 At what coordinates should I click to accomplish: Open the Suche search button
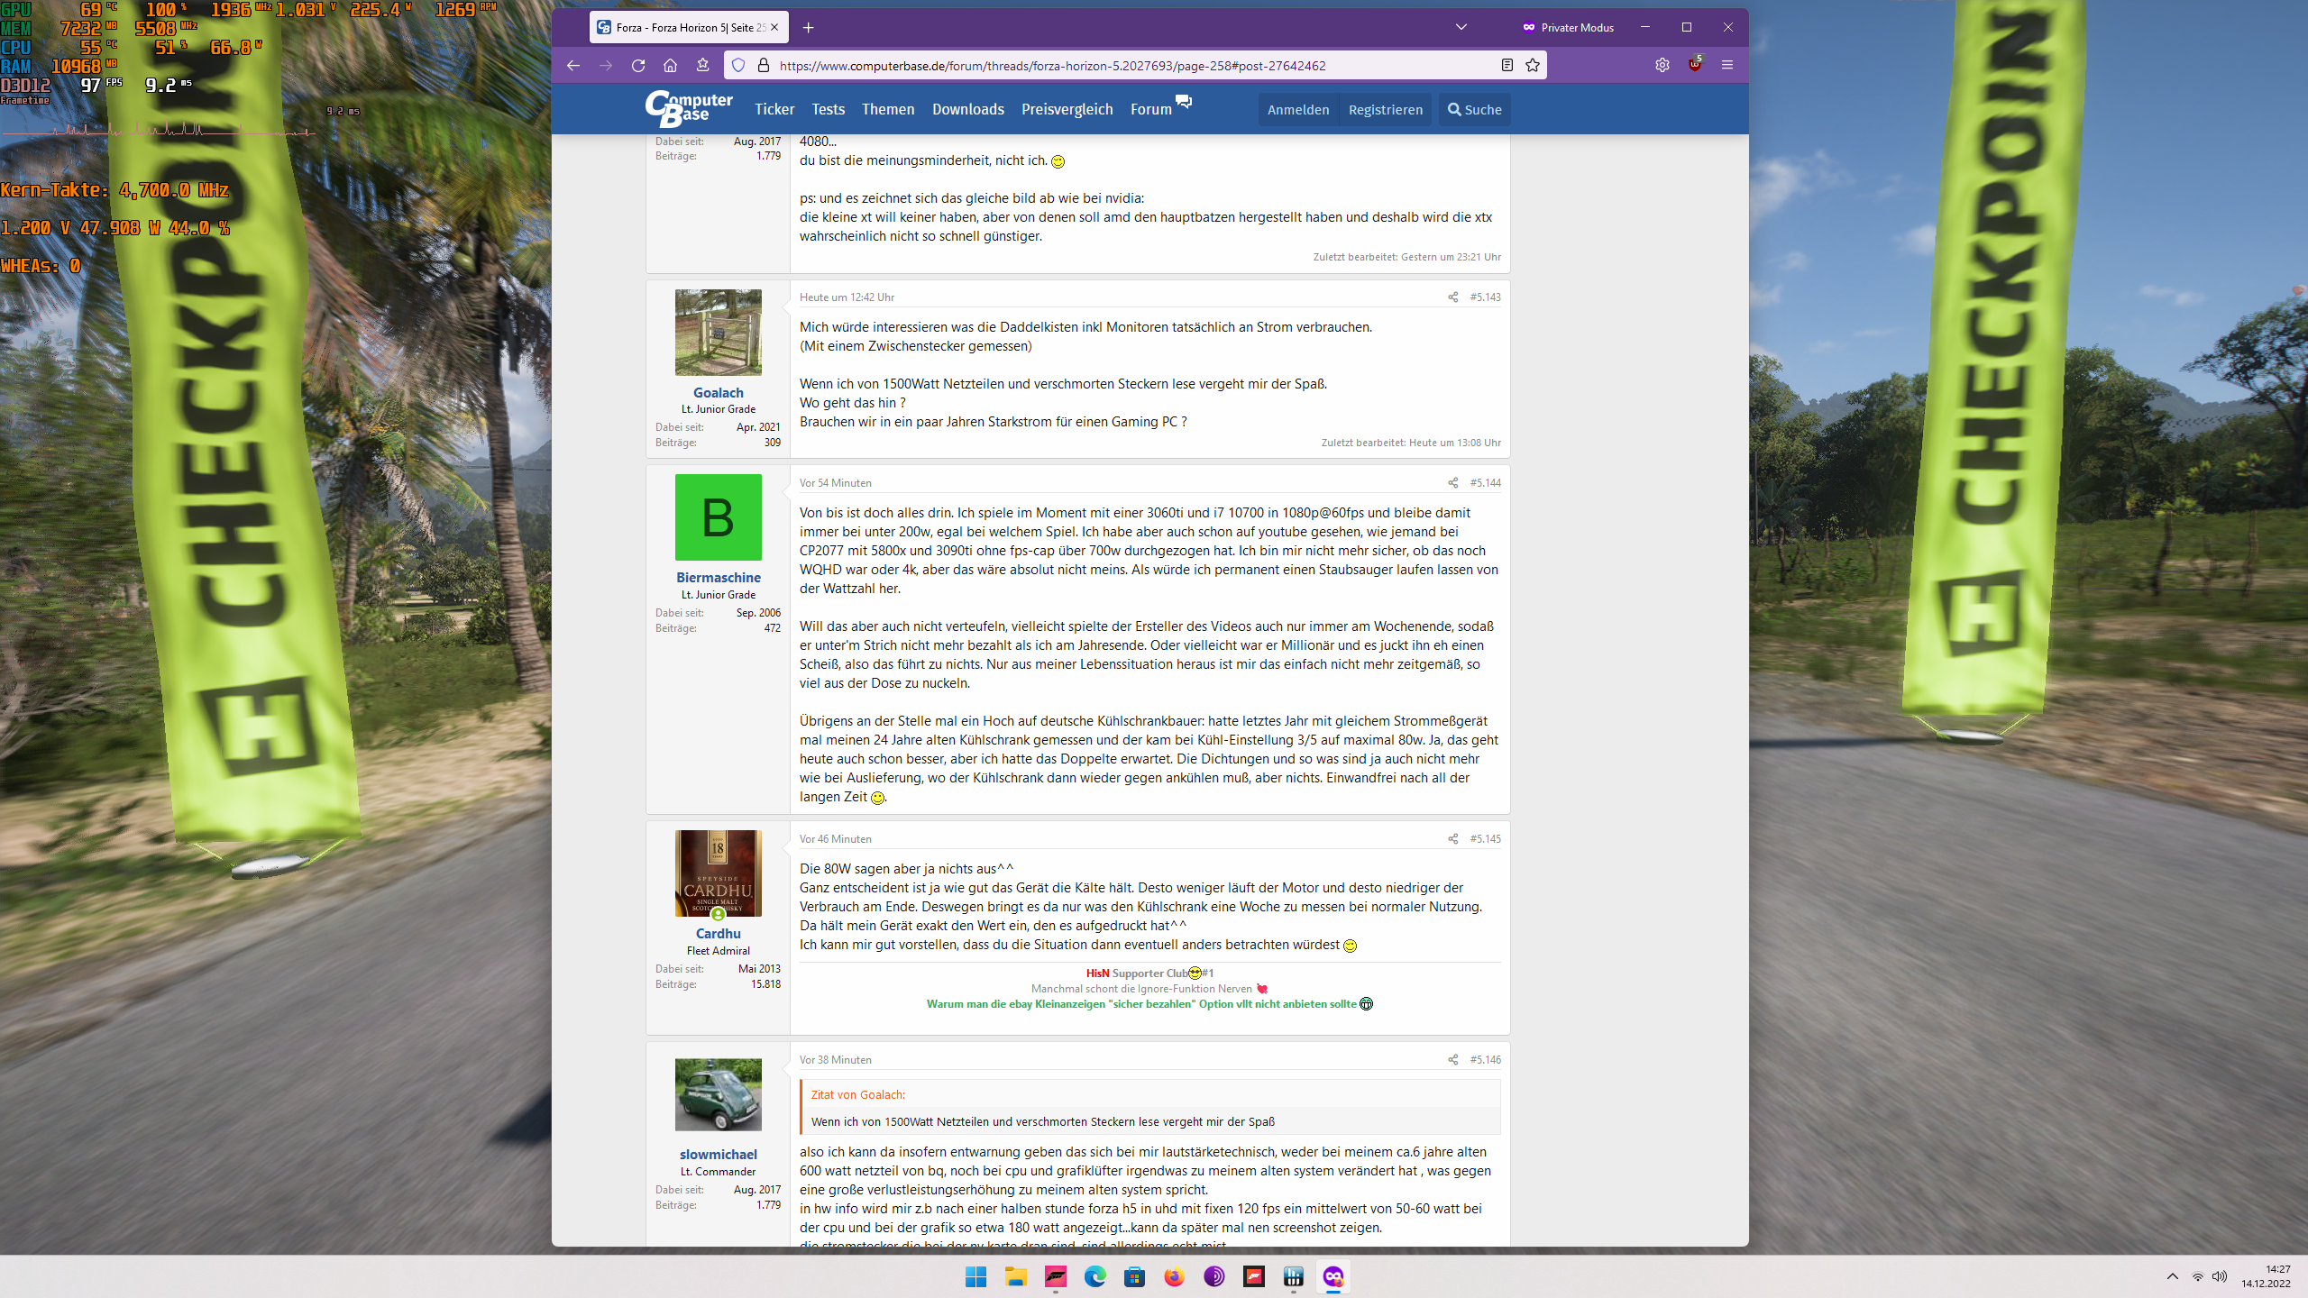point(1474,109)
